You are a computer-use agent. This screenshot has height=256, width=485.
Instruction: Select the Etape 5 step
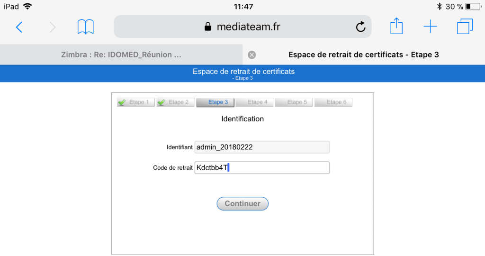click(294, 102)
